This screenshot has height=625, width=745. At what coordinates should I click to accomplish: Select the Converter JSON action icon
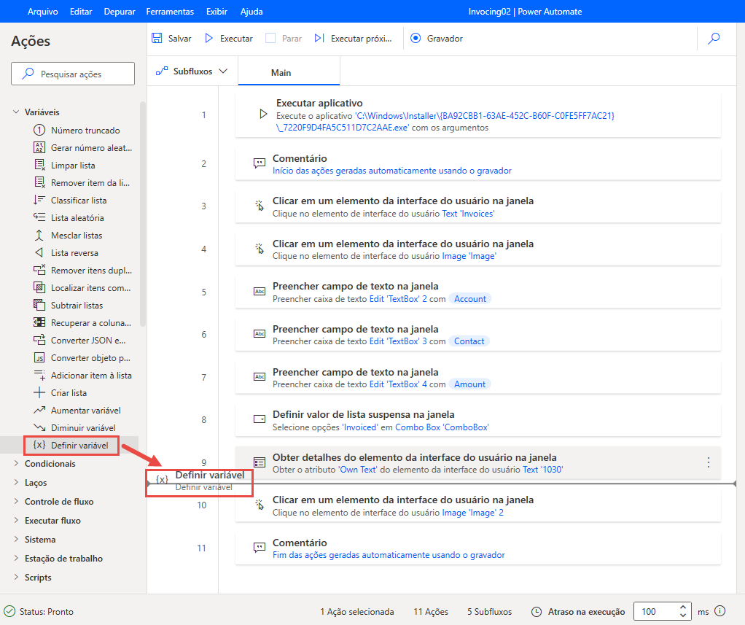39,341
